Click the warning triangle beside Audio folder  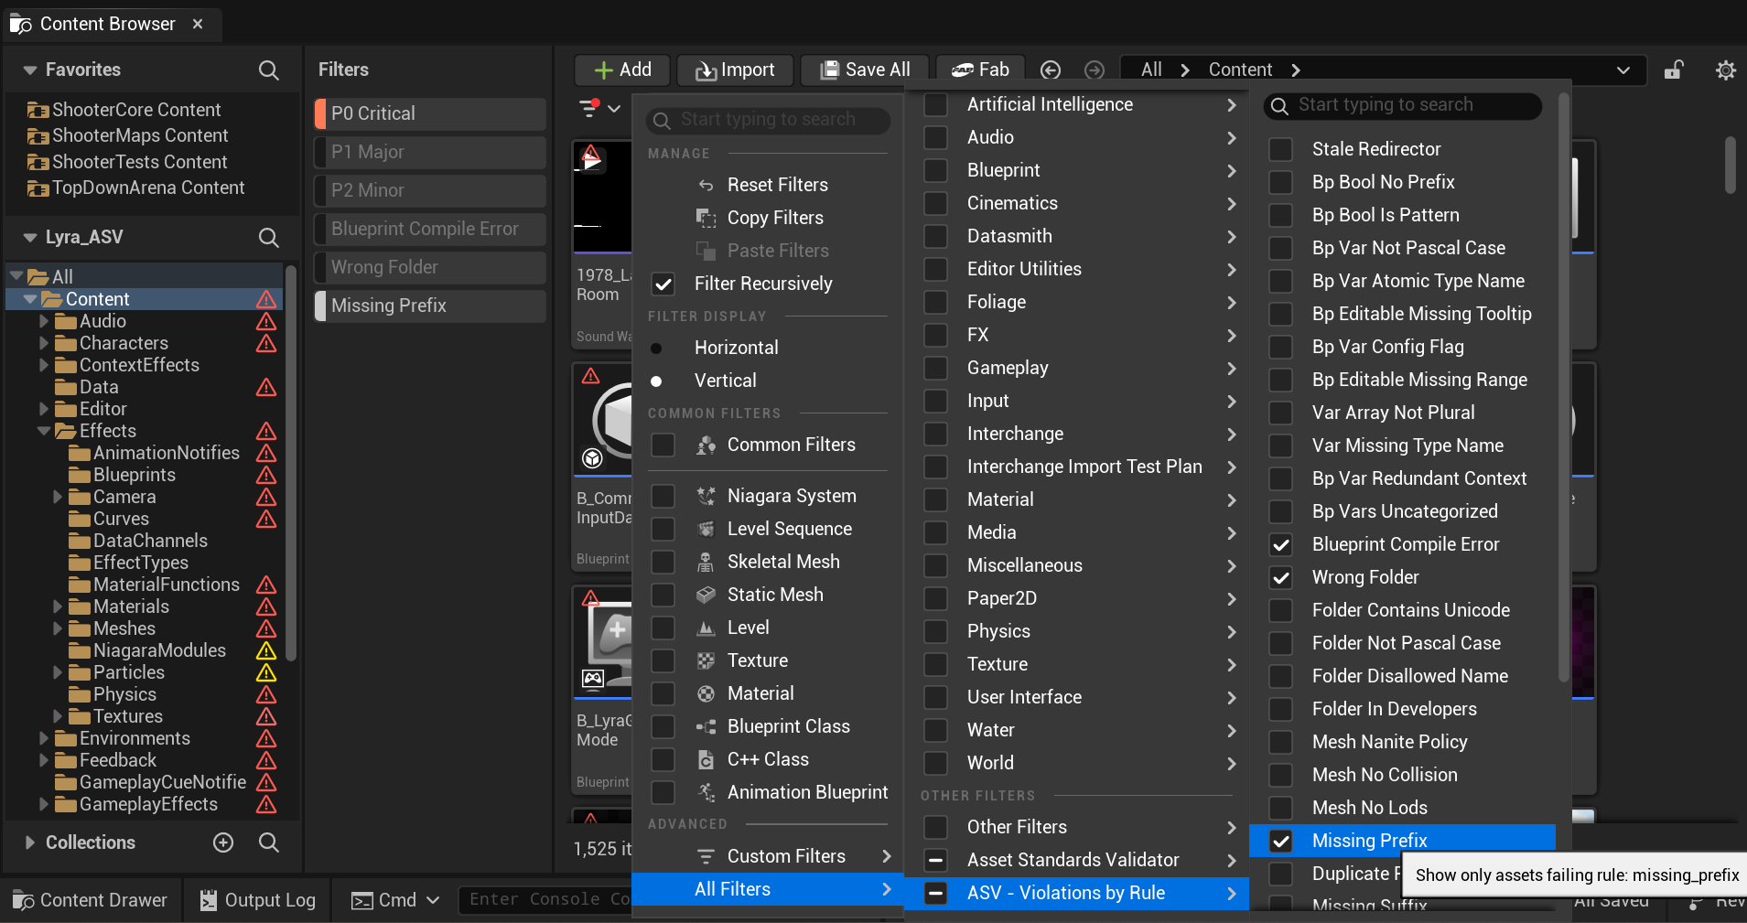(x=266, y=321)
